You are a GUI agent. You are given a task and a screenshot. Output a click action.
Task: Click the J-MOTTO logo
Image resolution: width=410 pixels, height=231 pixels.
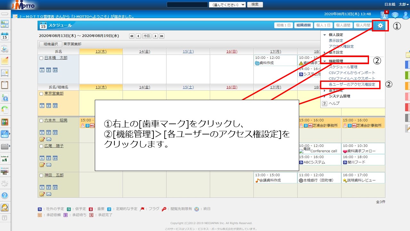(x=23, y=5)
